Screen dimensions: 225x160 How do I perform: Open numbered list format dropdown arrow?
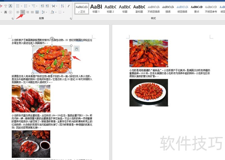pyautogui.click(x=29, y=6)
